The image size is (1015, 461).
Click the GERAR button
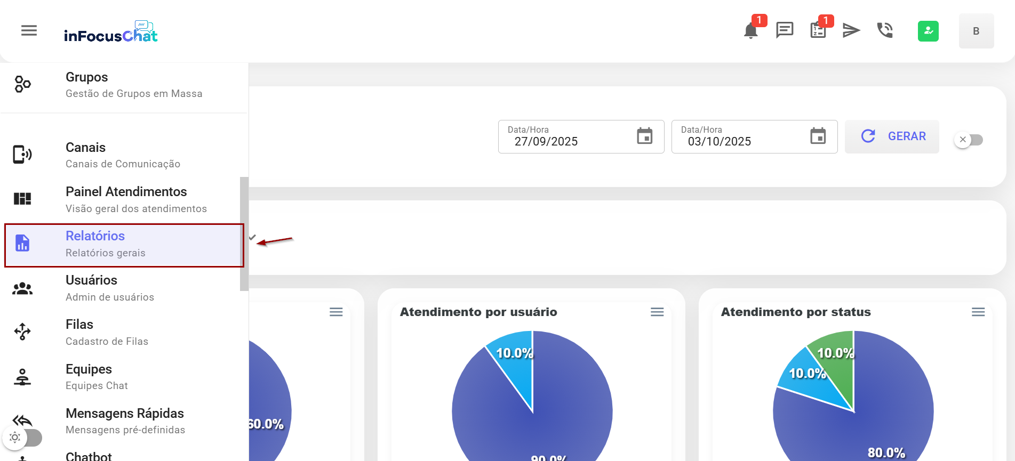[x=892, y=136]
